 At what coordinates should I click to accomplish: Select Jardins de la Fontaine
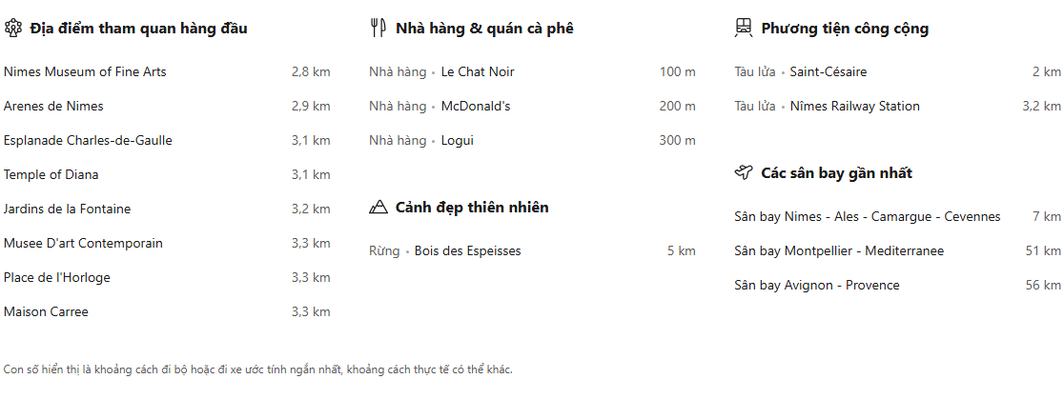(67, 209)
